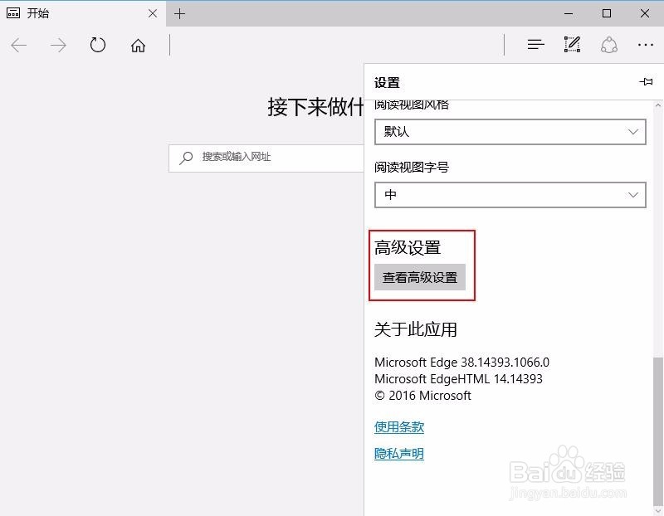This screenshot has width=664, height=516.
Task: Pin the settings pane
Action: click(x=646, y=81)
